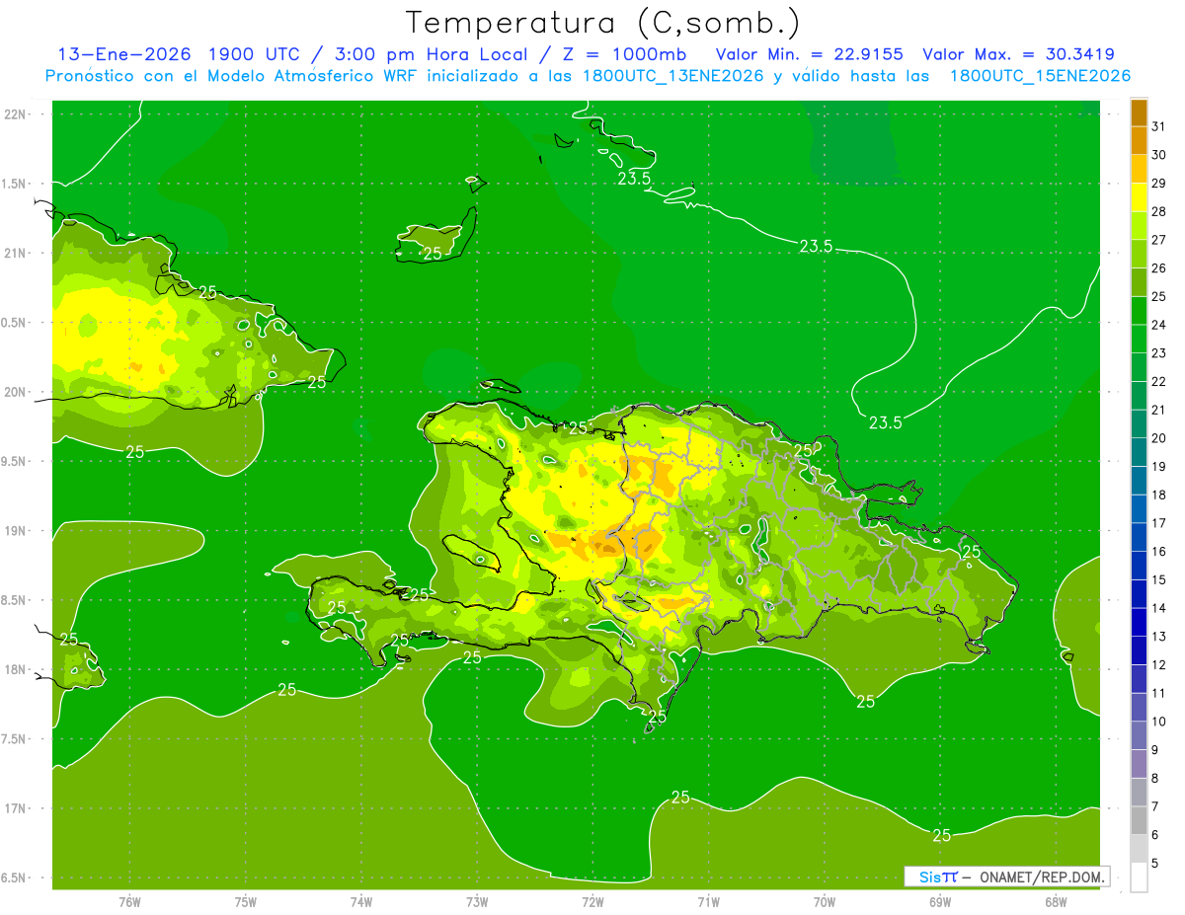Pick the teal colorbar segment between 19 and 20
Viewport: 1185px width, 915px height.
[1139, 452]
